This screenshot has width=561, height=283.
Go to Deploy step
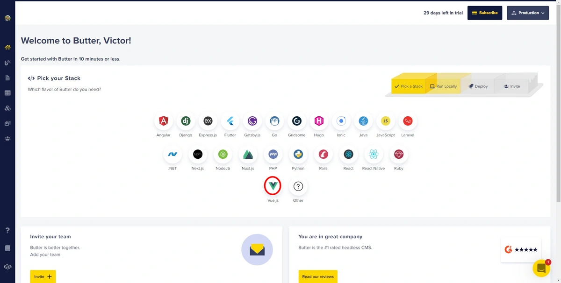coord(478,86)
